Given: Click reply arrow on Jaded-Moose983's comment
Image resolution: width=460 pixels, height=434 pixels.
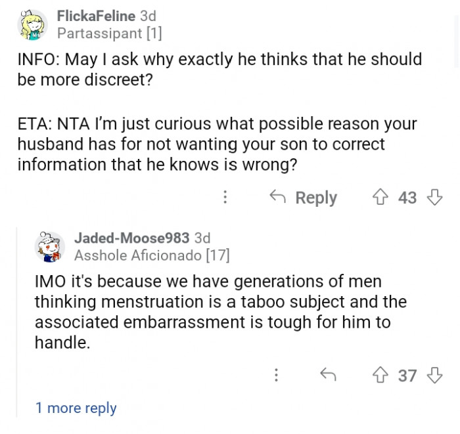Looking at the screenshot, I should [x=328, y=375].
